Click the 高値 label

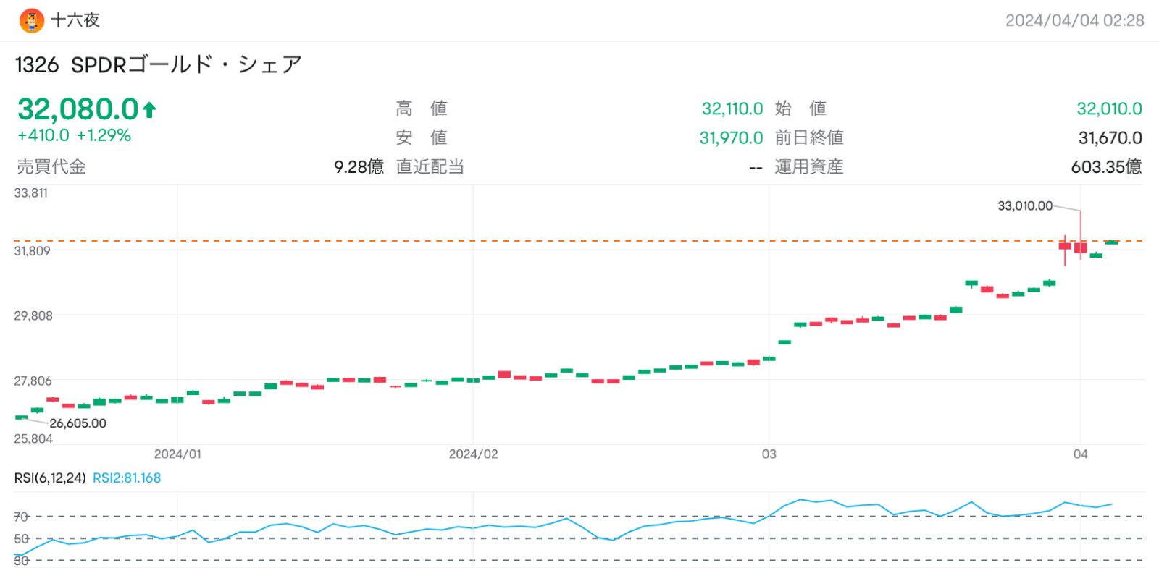click(x=422, y=109)
